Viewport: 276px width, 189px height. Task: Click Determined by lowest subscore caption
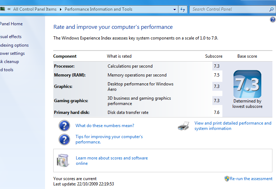(247, 104)
